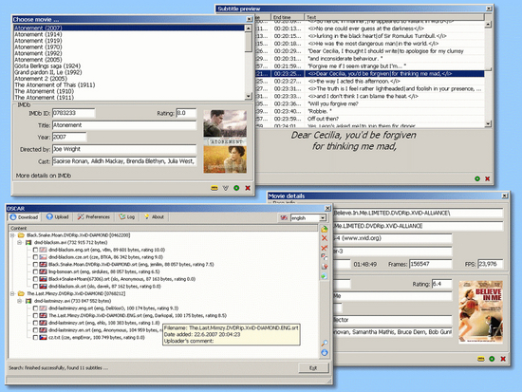The width and height of the screenshot is (522, 392).
Task: Click yellow IMDb icon in Movie details
Action: 481,359
